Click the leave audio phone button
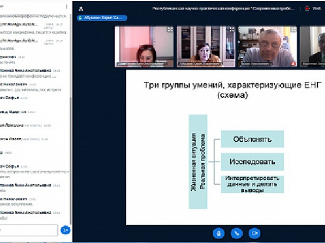325x243 pixels. pos(237,233)
